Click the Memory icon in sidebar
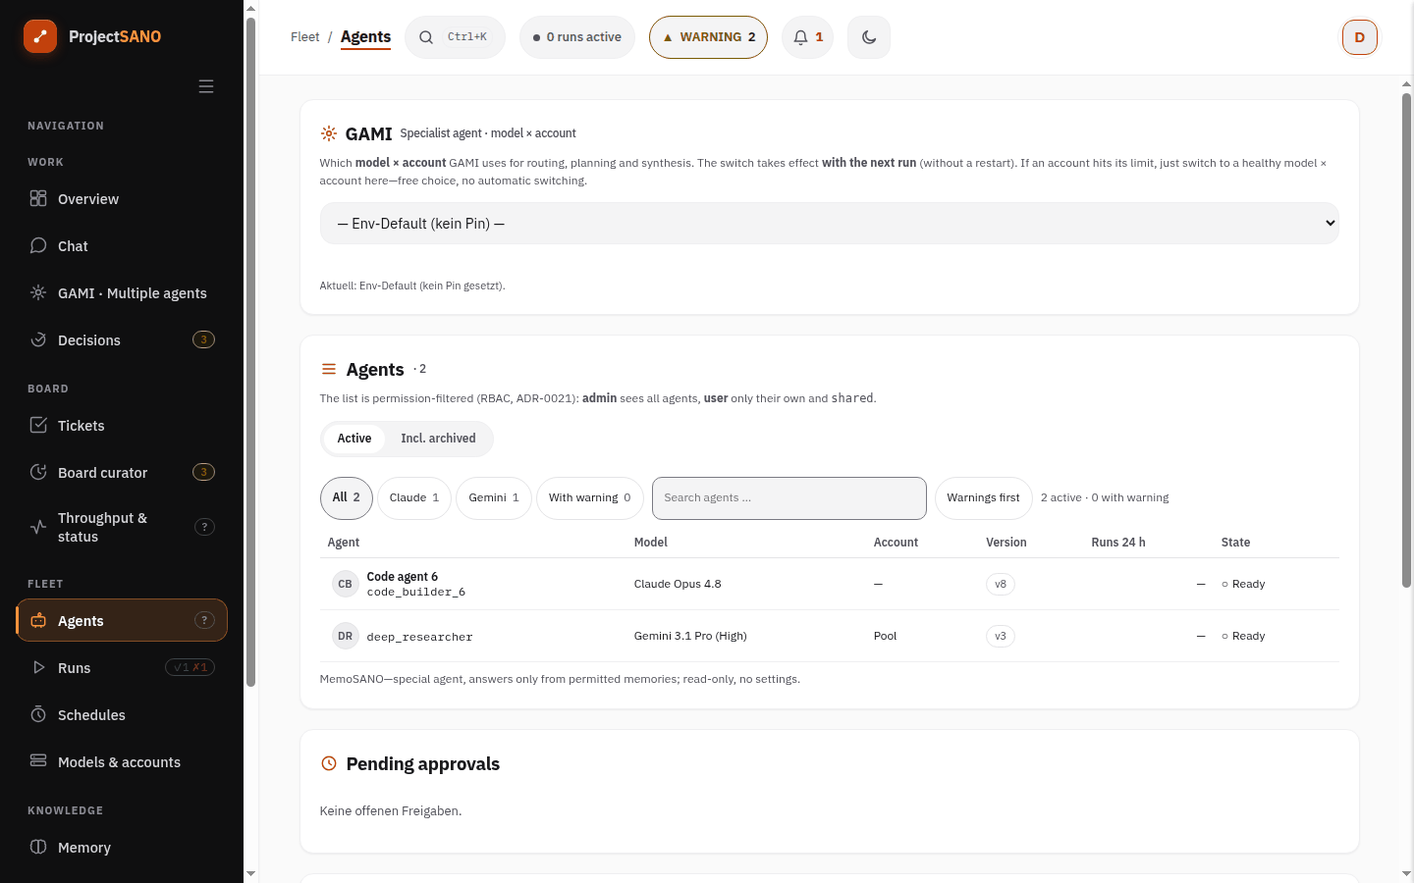Screen dimensions: 1414x883 click(x=38, y=847)
